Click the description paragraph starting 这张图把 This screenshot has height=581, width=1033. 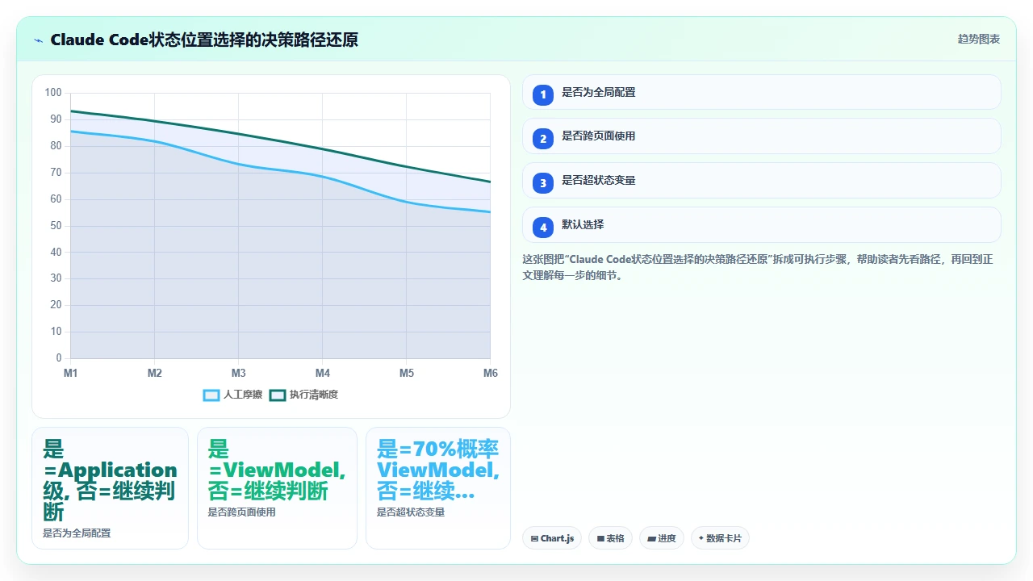coord(758,267)
